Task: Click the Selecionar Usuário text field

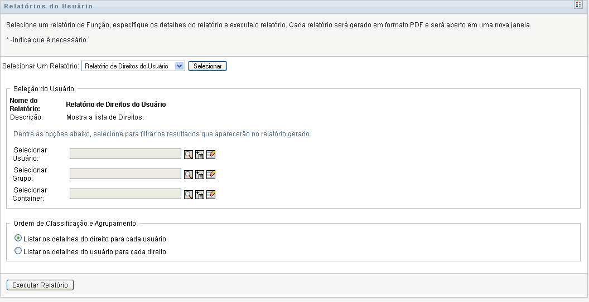Action: 125,154
